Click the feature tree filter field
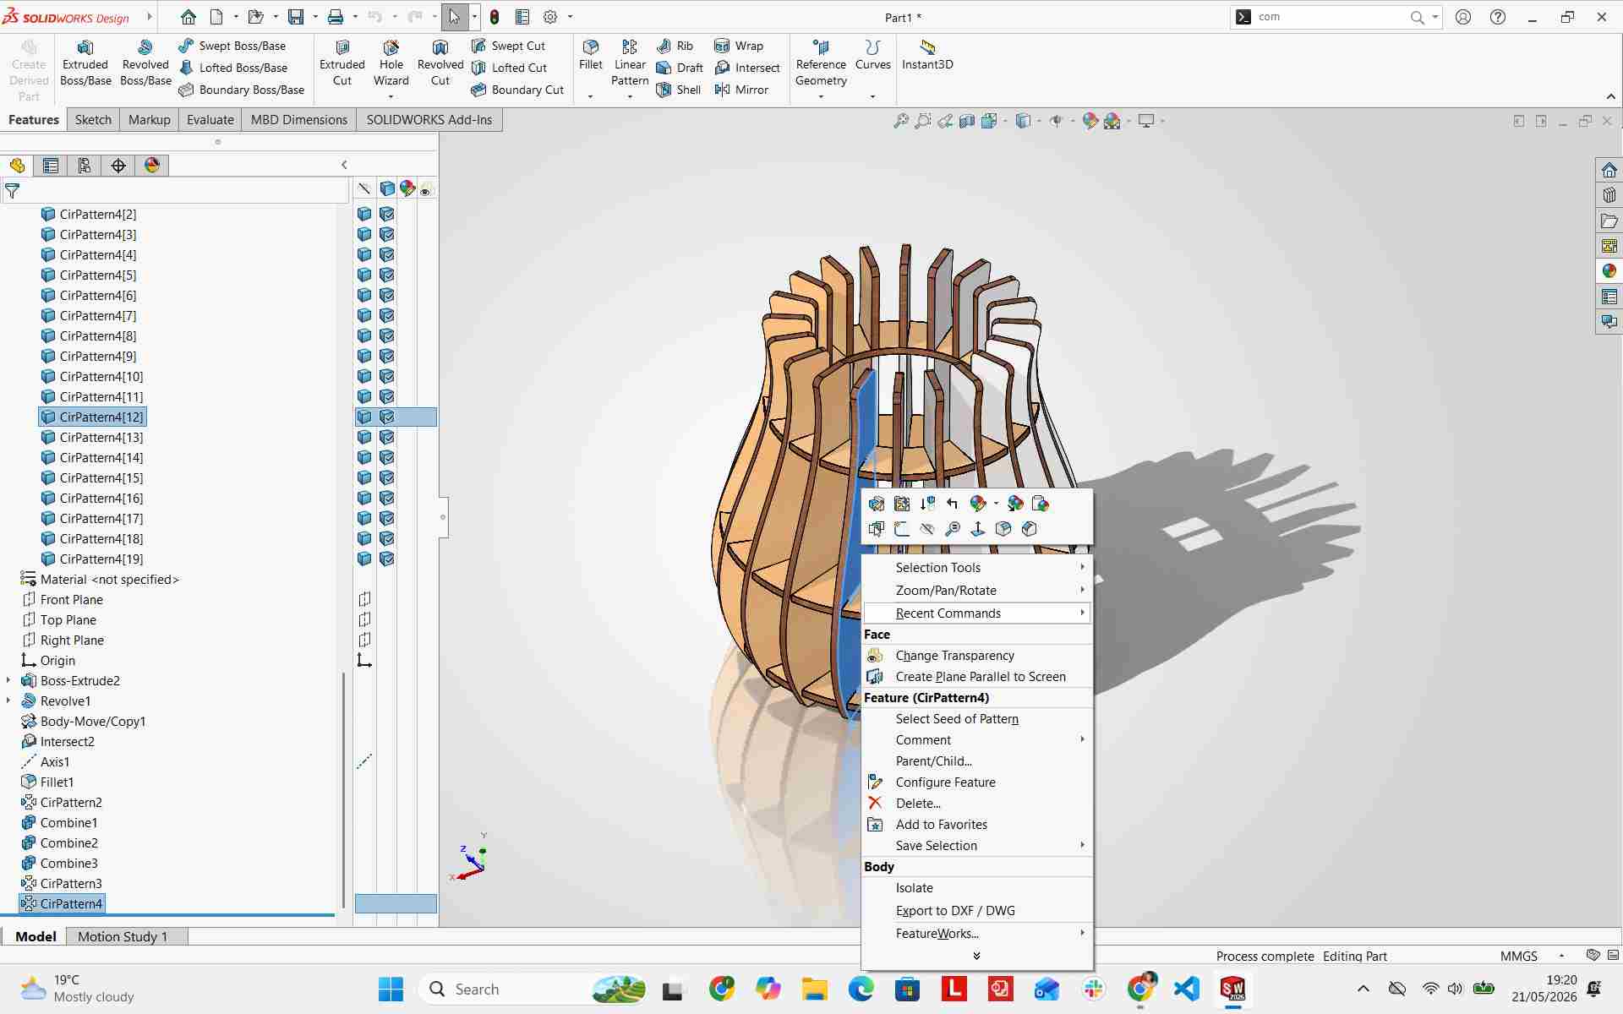Screen dimensions: 1623x1014 [x=176, y=191]
